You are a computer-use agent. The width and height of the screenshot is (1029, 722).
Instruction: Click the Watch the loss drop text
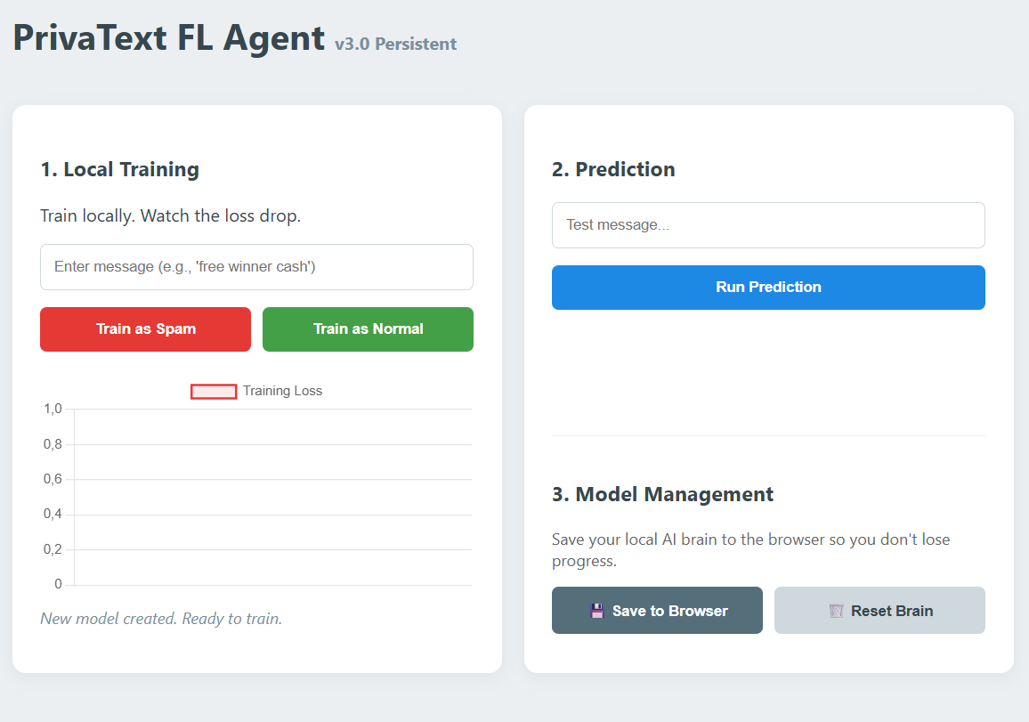tap(221, 215)
